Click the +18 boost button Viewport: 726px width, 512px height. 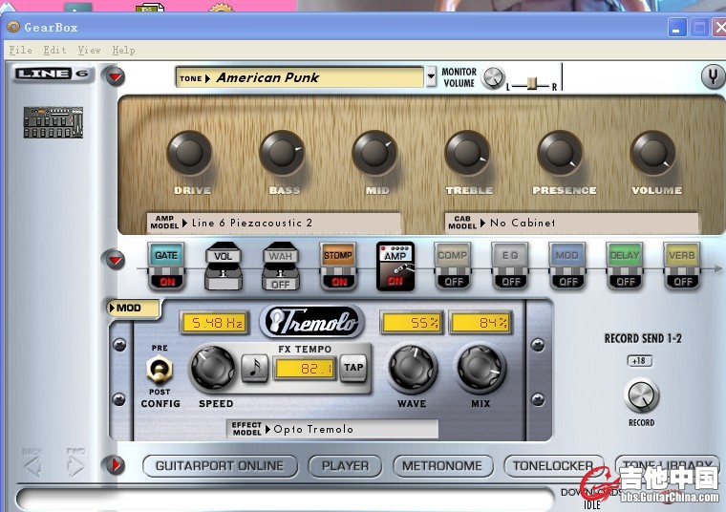pos(640,361)
